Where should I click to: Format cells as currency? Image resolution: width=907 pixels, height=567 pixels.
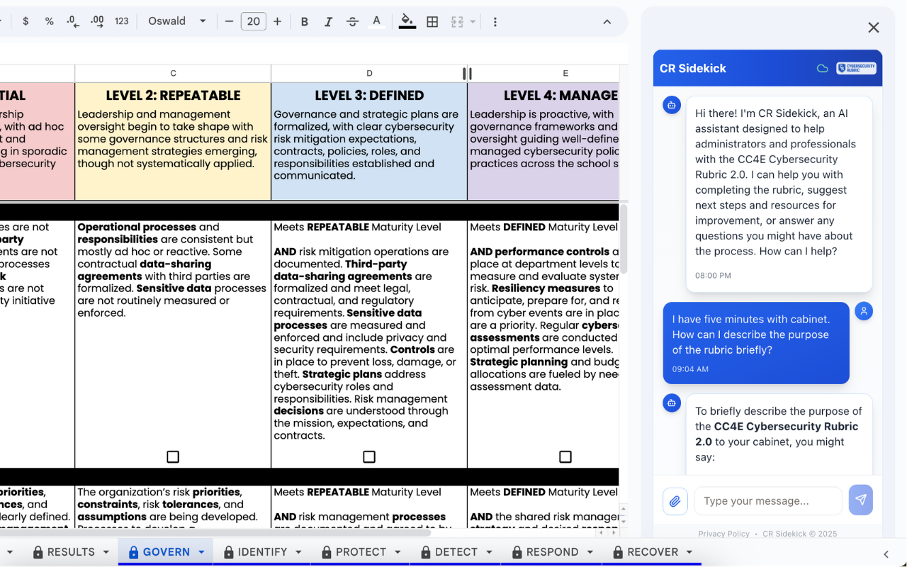[26, 21]
